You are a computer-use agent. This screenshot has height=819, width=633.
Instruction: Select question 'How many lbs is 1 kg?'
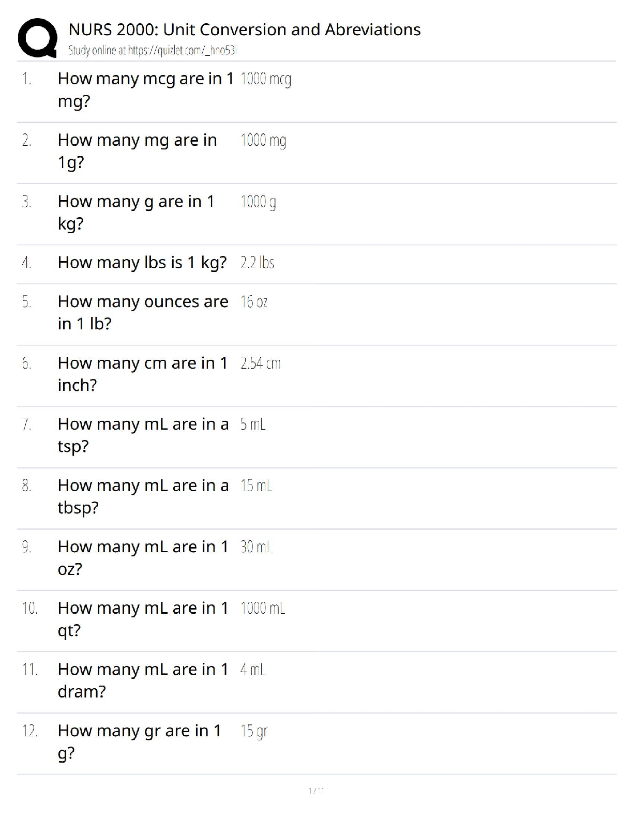(x=142, y=263)
